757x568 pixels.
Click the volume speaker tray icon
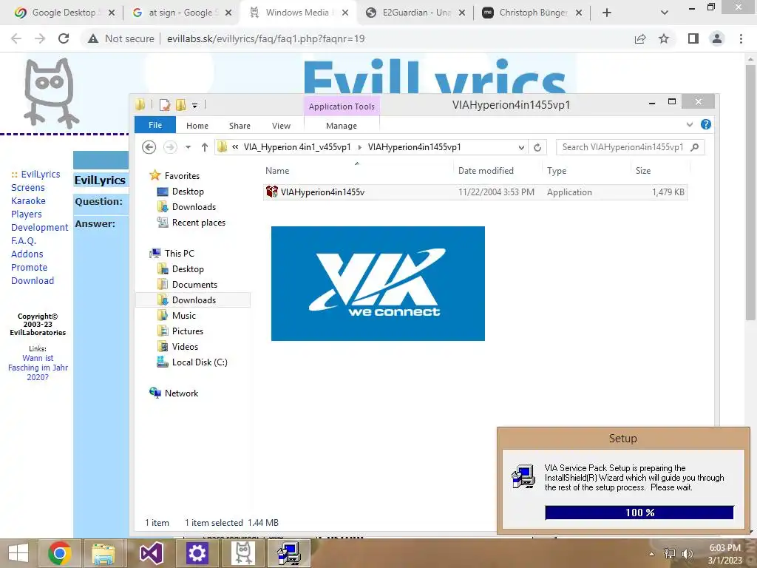[x=687, y=554]
